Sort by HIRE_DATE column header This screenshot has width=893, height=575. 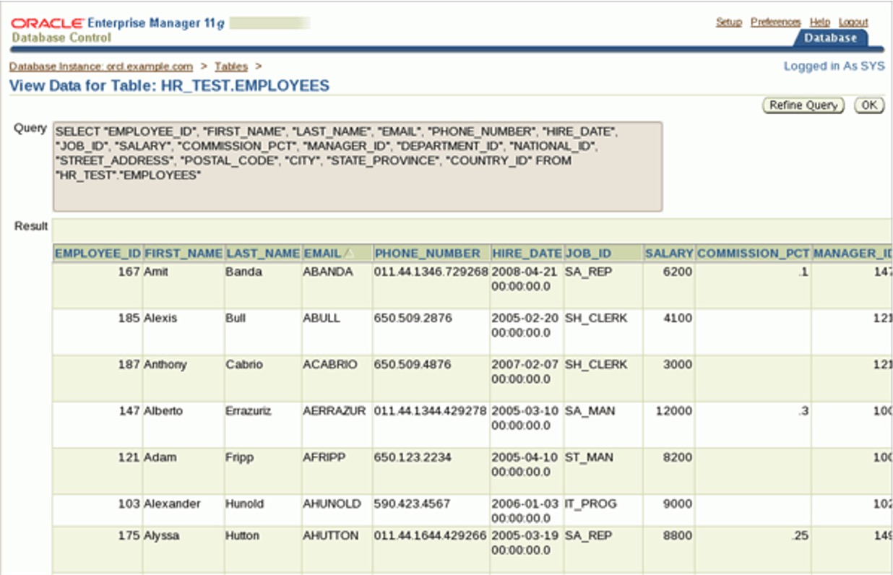527,254
